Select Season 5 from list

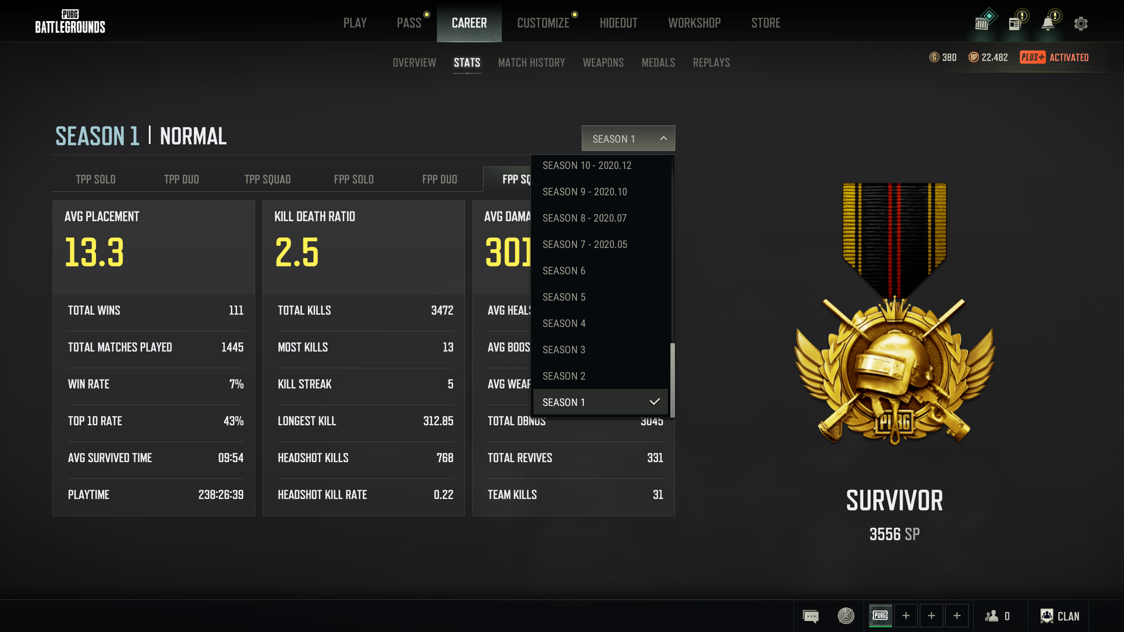601,297
